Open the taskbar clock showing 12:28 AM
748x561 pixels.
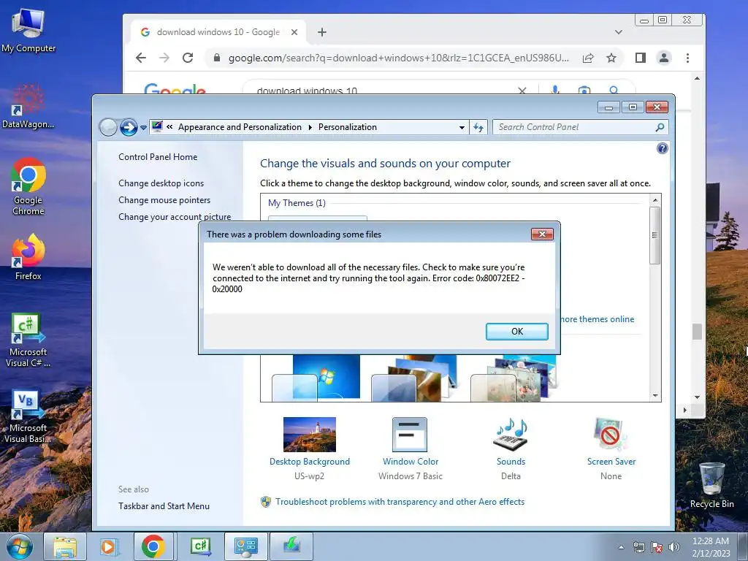pyautogui.click(x=711, y=546)
